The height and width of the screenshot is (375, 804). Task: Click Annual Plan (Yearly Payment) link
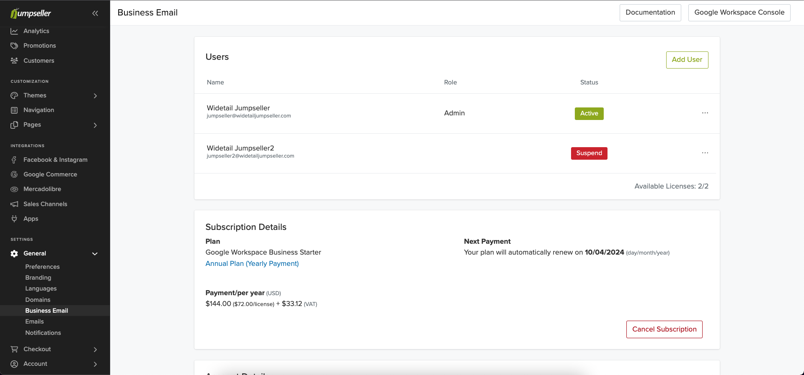(x=252, y=263)
